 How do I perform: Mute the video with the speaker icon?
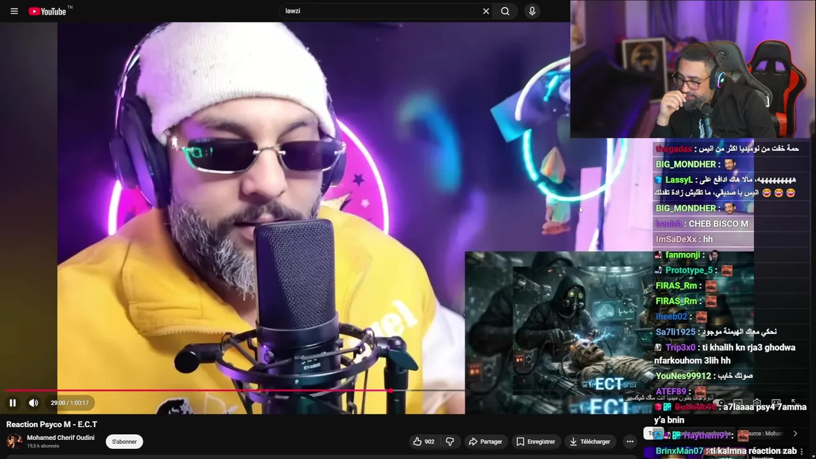pos(33,403)
